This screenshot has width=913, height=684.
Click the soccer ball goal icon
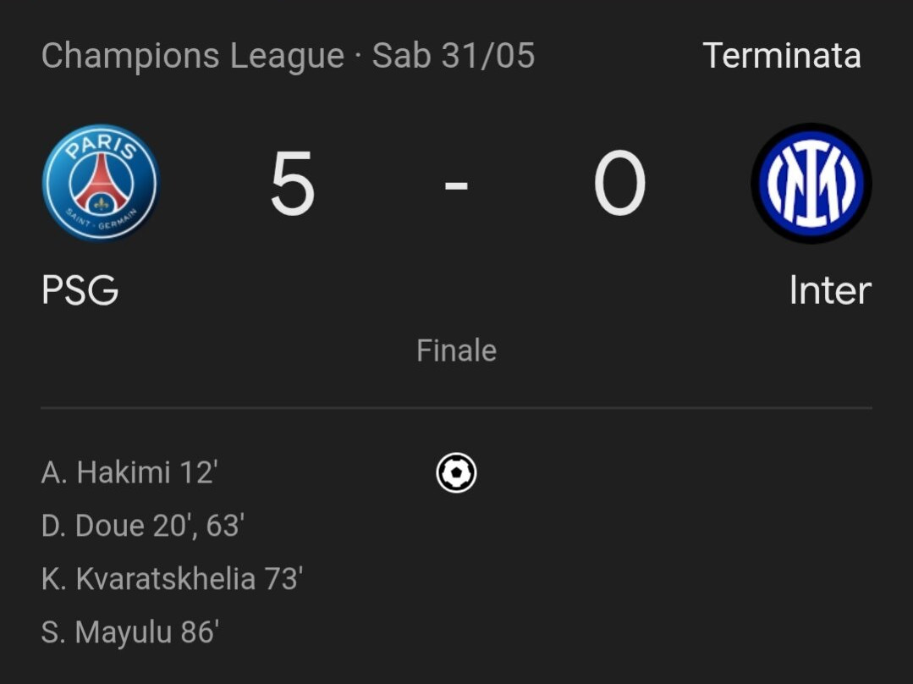click(457, 472)
